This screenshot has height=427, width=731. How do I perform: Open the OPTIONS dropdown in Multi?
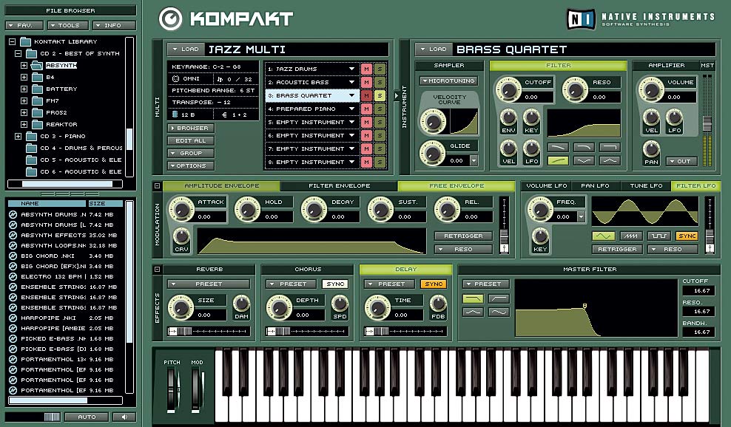tap(191, 165)
